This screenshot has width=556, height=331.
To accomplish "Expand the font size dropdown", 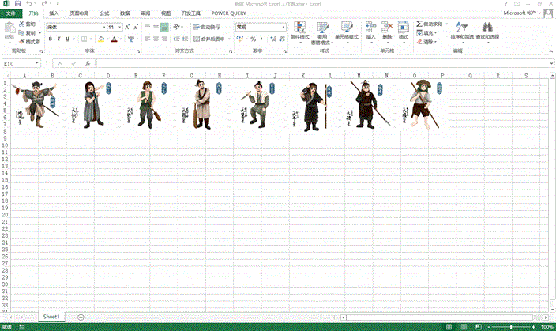I will [121, 26].
